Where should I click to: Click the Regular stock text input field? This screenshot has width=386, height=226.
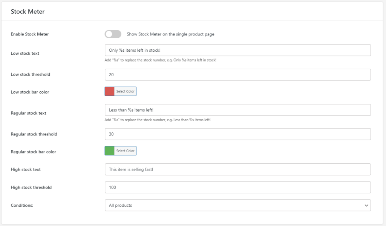point(237,110)
